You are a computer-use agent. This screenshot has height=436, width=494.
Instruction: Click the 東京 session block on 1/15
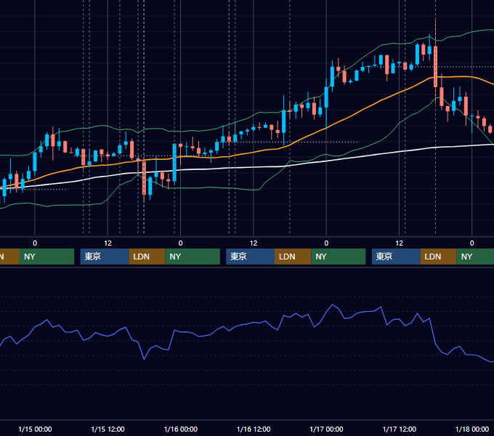(105, 257)
